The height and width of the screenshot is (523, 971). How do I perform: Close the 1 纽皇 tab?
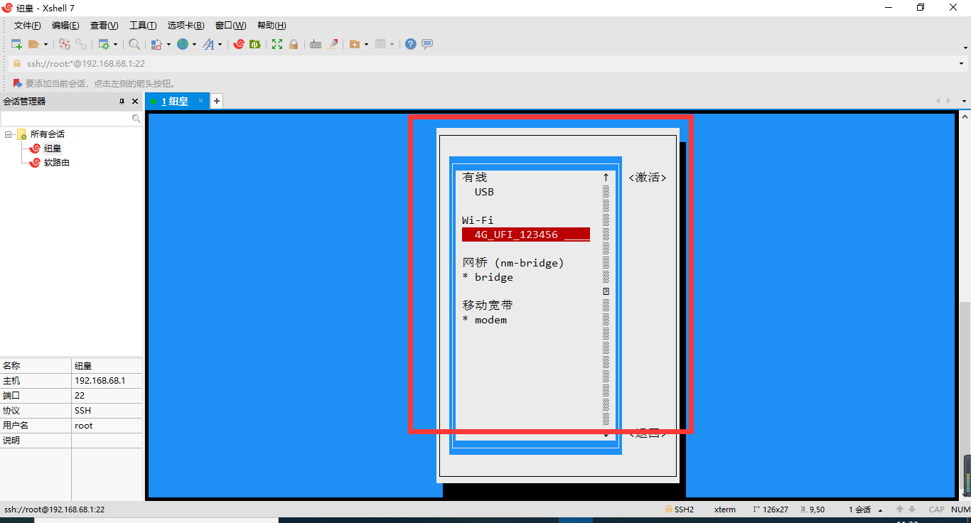coord(201,101)
